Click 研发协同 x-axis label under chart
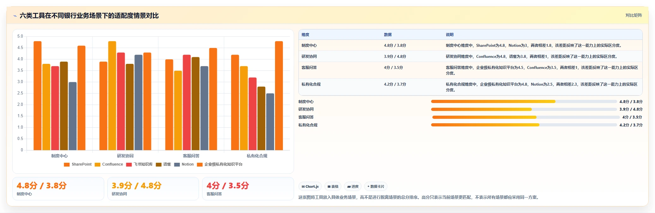Screen dimensions: 655x213 (x=125, y=156)
